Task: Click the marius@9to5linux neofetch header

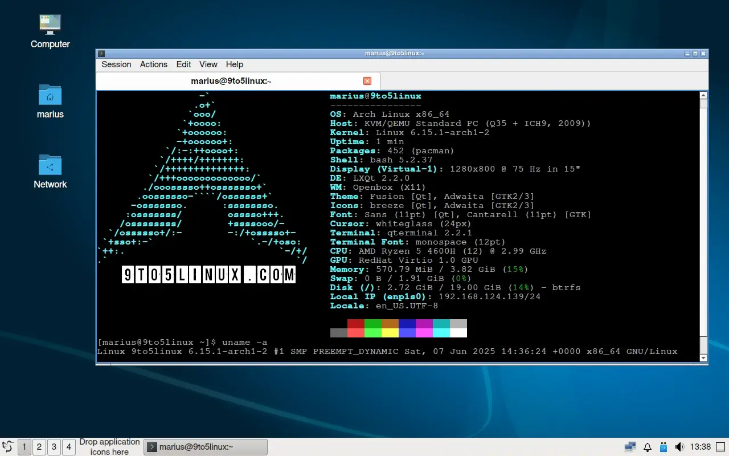Action: [375, 96]
